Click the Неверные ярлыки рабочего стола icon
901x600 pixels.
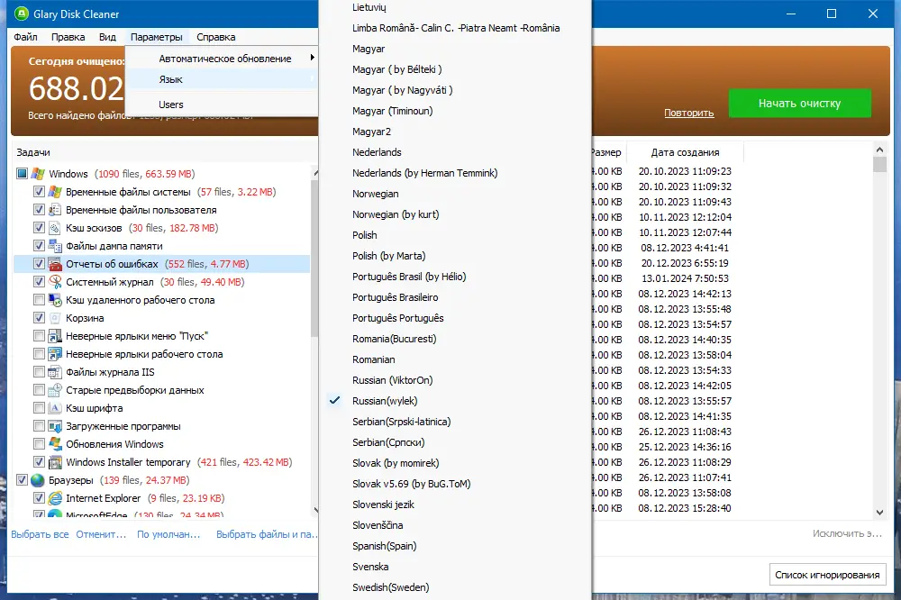pyautogui.click(x=55, y=354)
